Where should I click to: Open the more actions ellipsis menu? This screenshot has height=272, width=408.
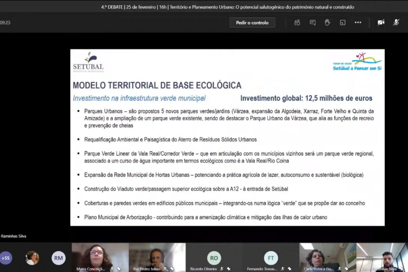pos(358,22)
